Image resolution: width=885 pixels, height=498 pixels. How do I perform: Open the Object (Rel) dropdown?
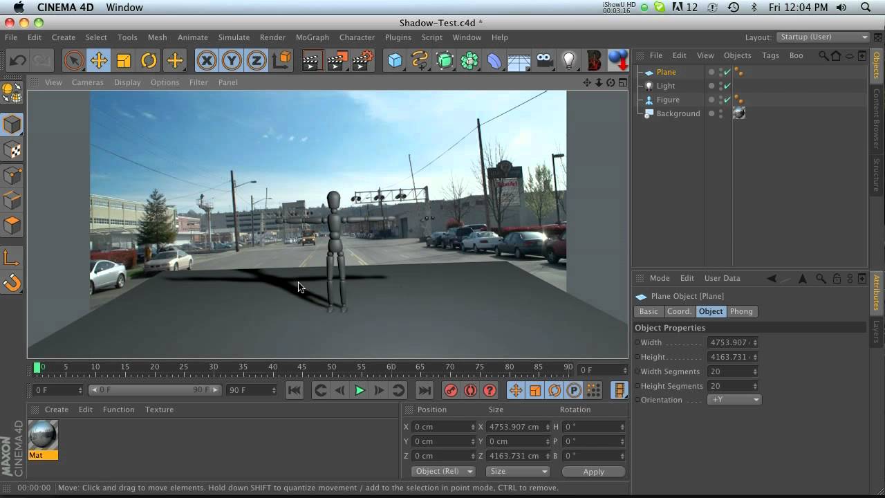(x=443, y=471)
